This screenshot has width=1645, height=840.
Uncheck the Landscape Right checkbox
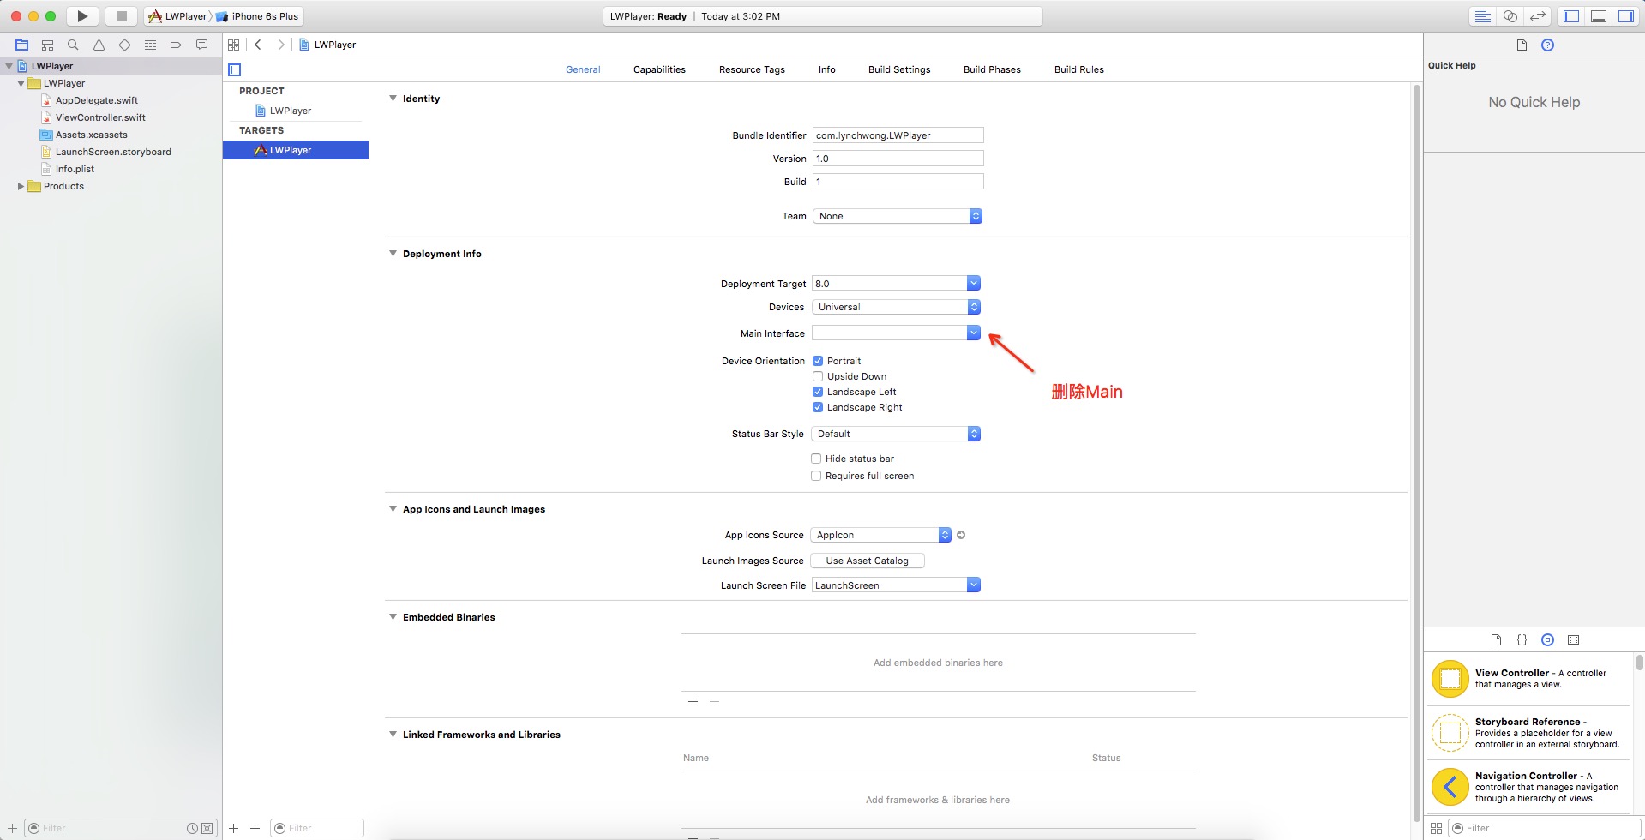818,407
